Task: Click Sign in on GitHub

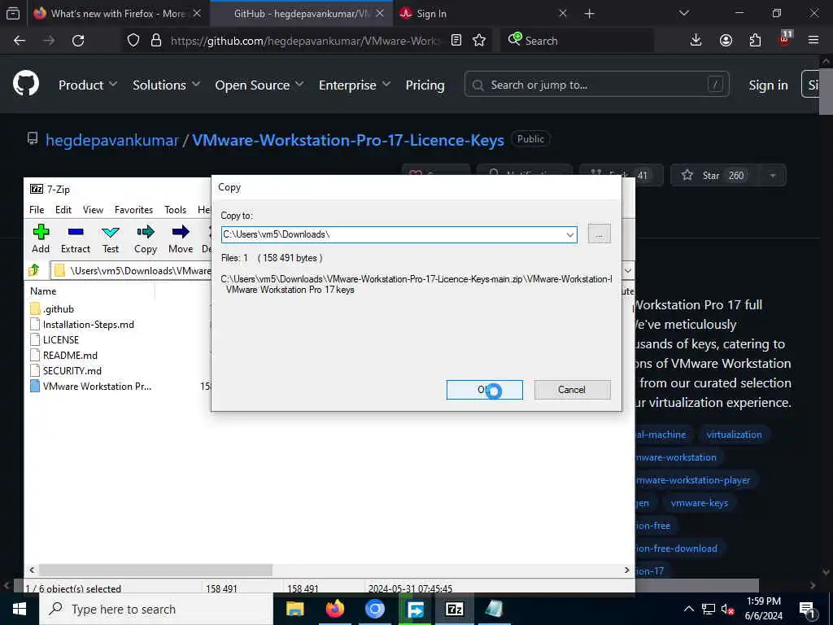Action: [768, 85]
